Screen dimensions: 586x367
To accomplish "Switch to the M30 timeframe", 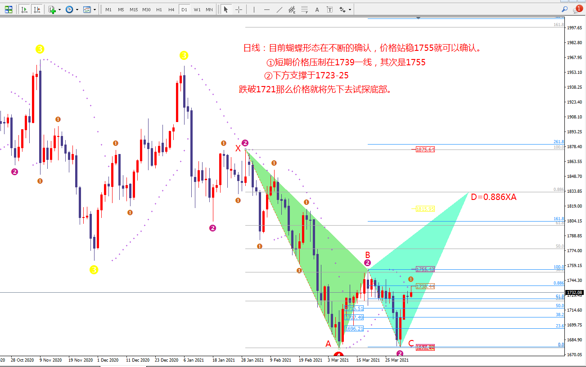I will tap(146, 9).
